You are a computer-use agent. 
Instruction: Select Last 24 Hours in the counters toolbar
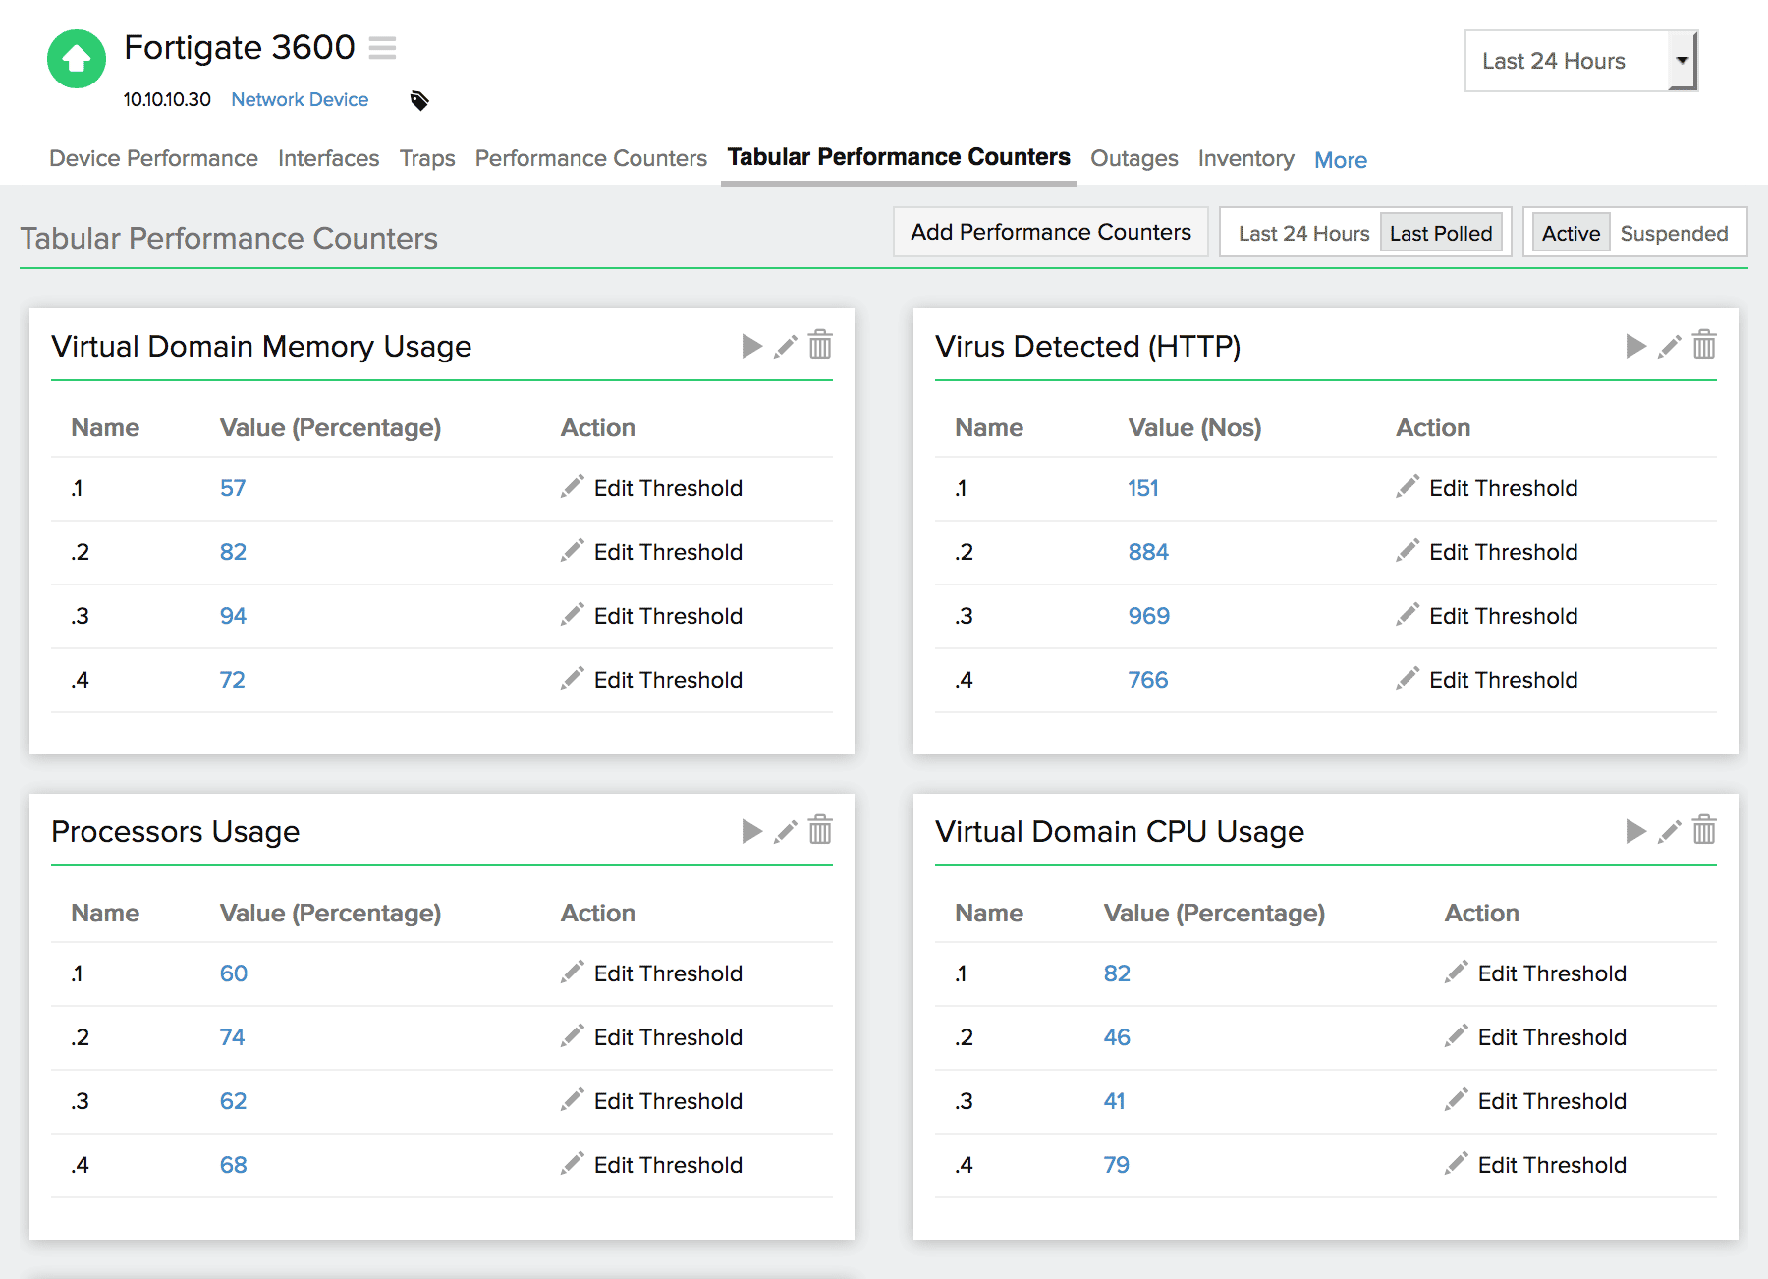click(1303, 233)
